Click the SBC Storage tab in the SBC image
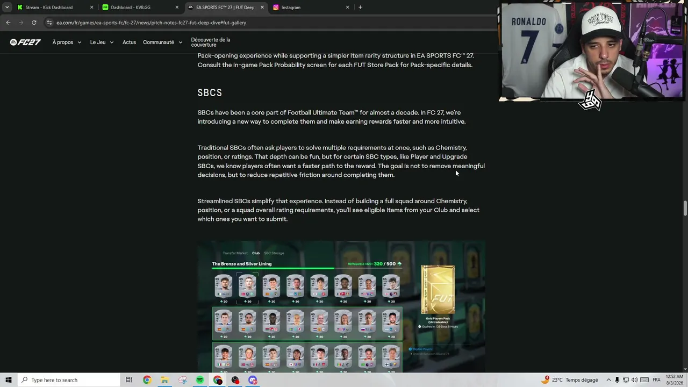This screenshot has height=387, width=688. [x=274, y=253]
